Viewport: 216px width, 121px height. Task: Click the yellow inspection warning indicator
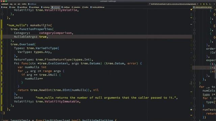click(191, 10)
